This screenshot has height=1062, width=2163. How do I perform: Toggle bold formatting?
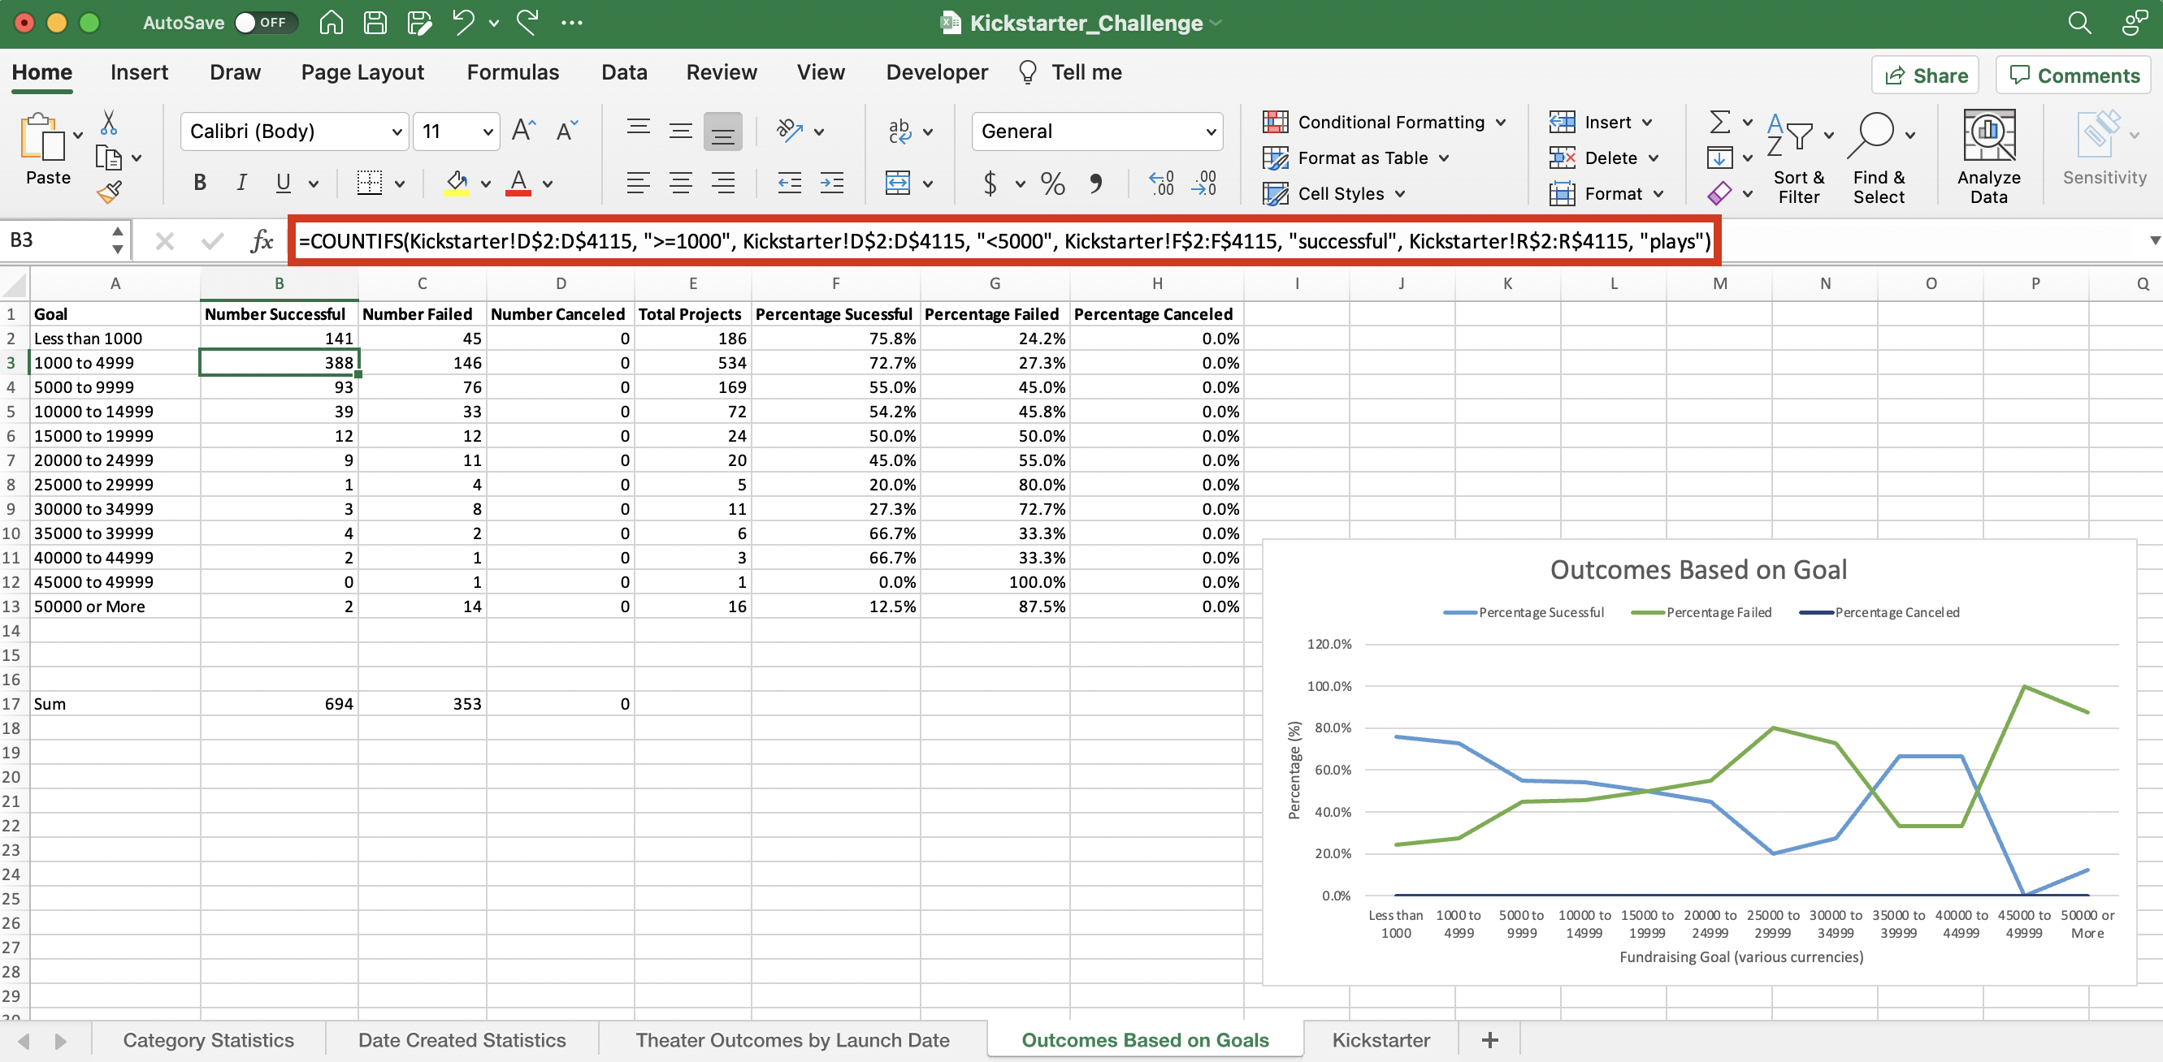pos(199,182)
